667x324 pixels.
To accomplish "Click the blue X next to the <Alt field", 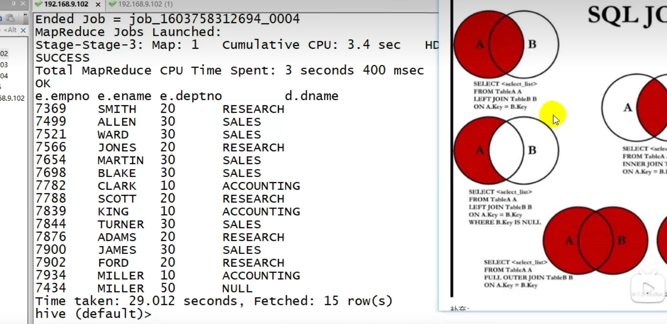I will point(23,30).
